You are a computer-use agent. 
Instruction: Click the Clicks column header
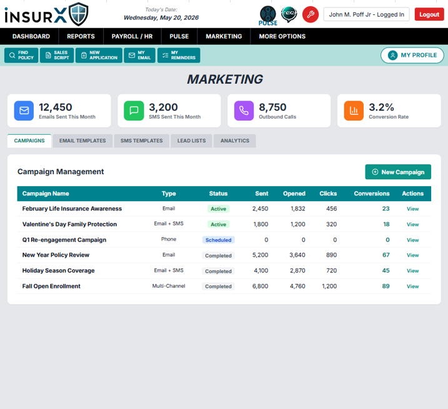pyautogui.click(x=328, y=194)
